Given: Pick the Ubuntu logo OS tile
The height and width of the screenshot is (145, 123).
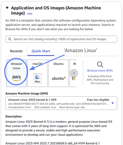Looking at the screenshot, I should (58, 73).
